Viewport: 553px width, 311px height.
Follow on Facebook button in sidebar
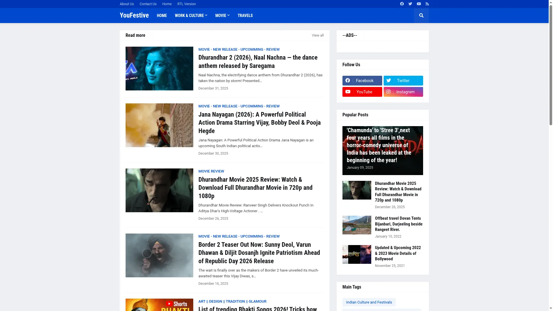362,81
